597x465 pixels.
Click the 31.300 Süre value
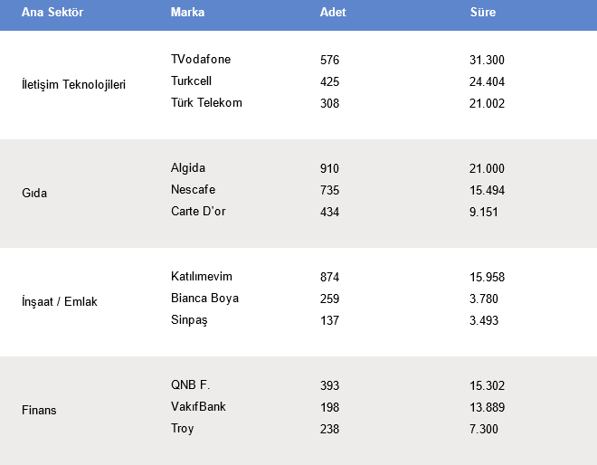[x=488, y=61]
